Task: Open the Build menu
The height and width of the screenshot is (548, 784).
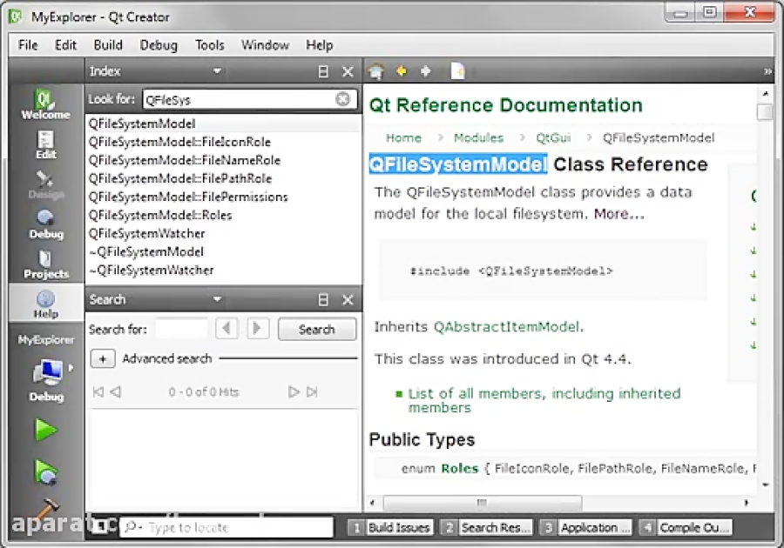Action: pos(108,45)
